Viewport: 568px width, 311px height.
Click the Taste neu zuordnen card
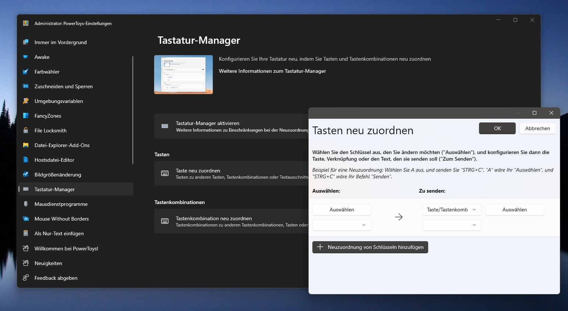tap(231, 174)
